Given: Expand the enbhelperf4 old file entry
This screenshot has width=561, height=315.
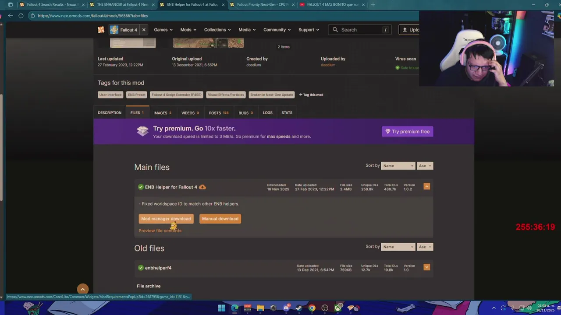Looking at the screenshot, I should pyautogui.click(x=426, y=267).
